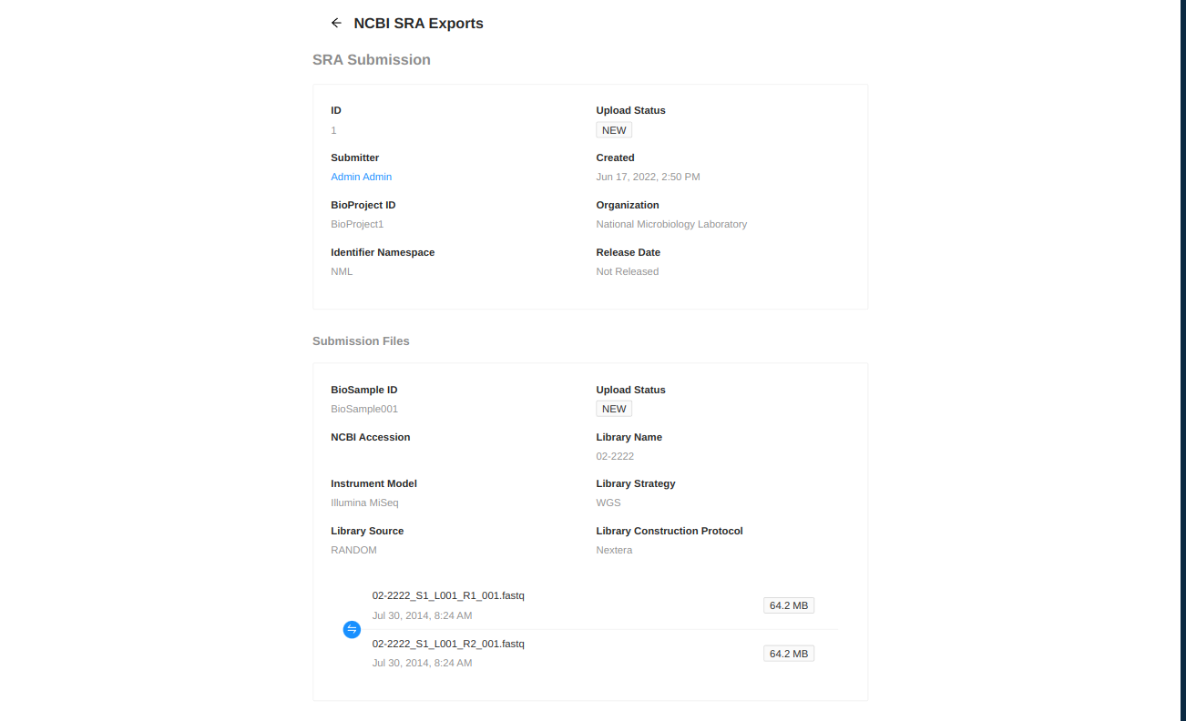Viewport: 1186px width, 721px height.
Task: Click the 64.2 MB tag for R2 file
Action: coord(789,654)
